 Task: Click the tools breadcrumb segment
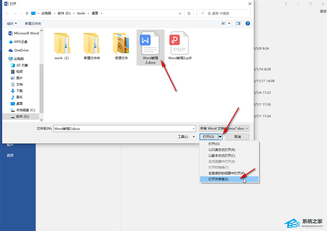81,13
